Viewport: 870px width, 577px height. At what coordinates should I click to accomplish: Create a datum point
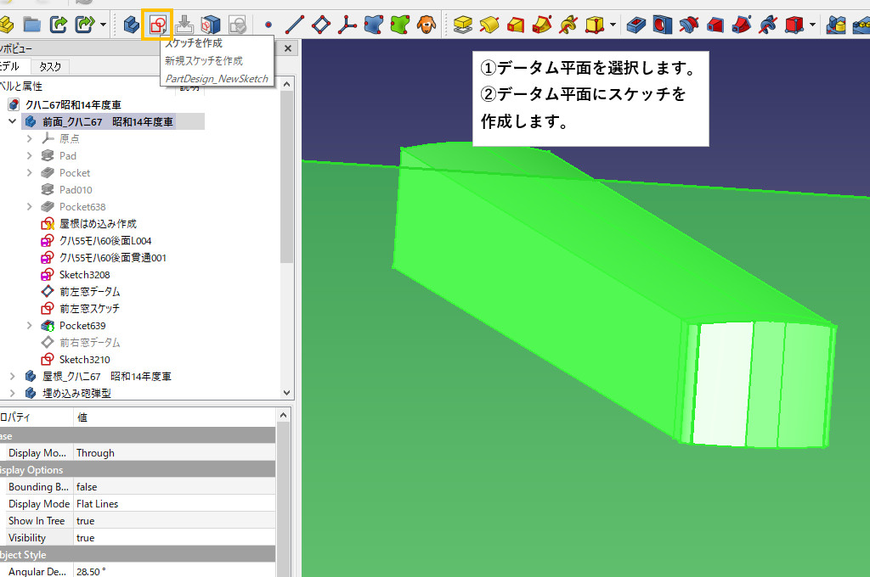coord(268,25)
